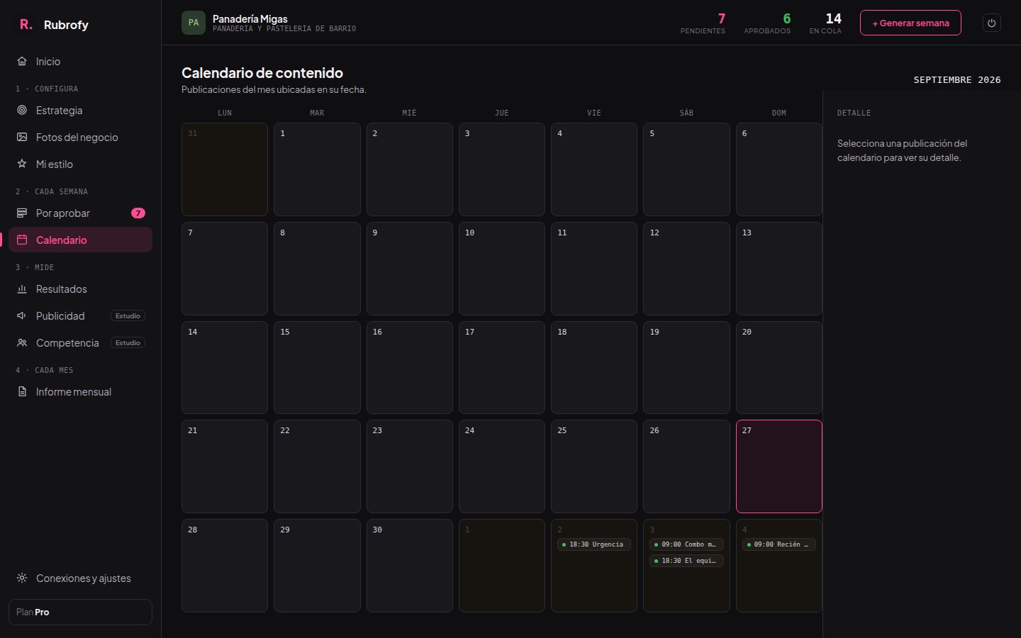1021x638 pixels.
Task: Click the power icon in the header
Action: tap(992, 23)
